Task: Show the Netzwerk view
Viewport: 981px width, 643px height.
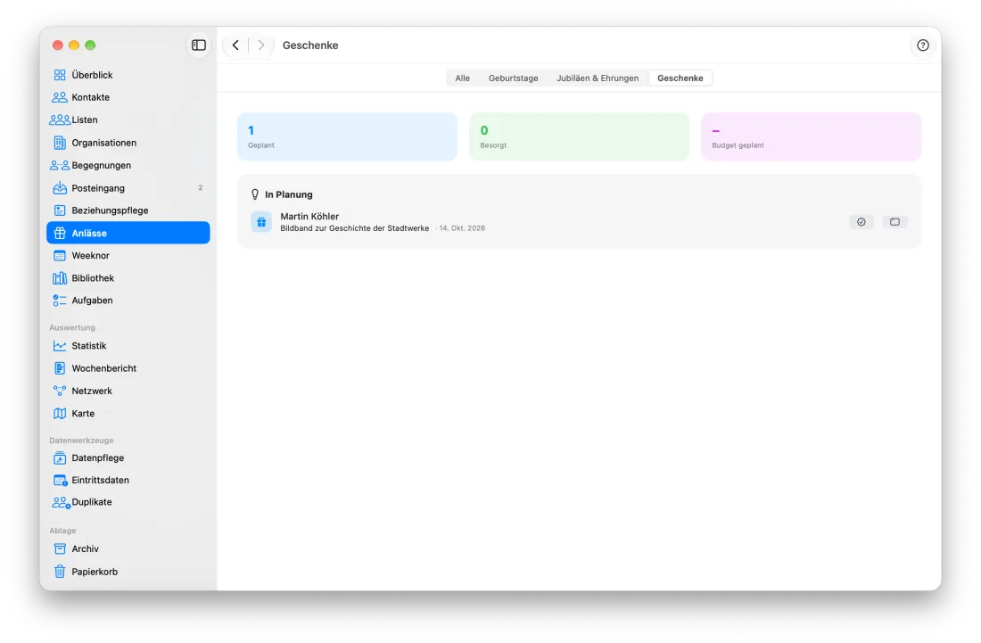Action: [128, 391]
